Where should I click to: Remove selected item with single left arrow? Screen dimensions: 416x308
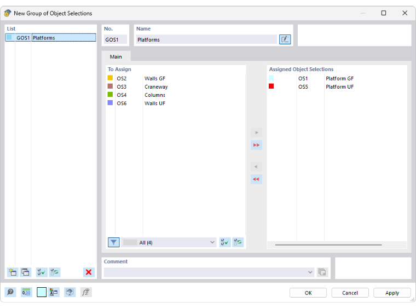[x=256, y=167]
